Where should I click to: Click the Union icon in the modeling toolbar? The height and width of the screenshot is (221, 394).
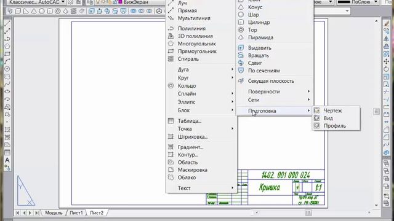134,11
